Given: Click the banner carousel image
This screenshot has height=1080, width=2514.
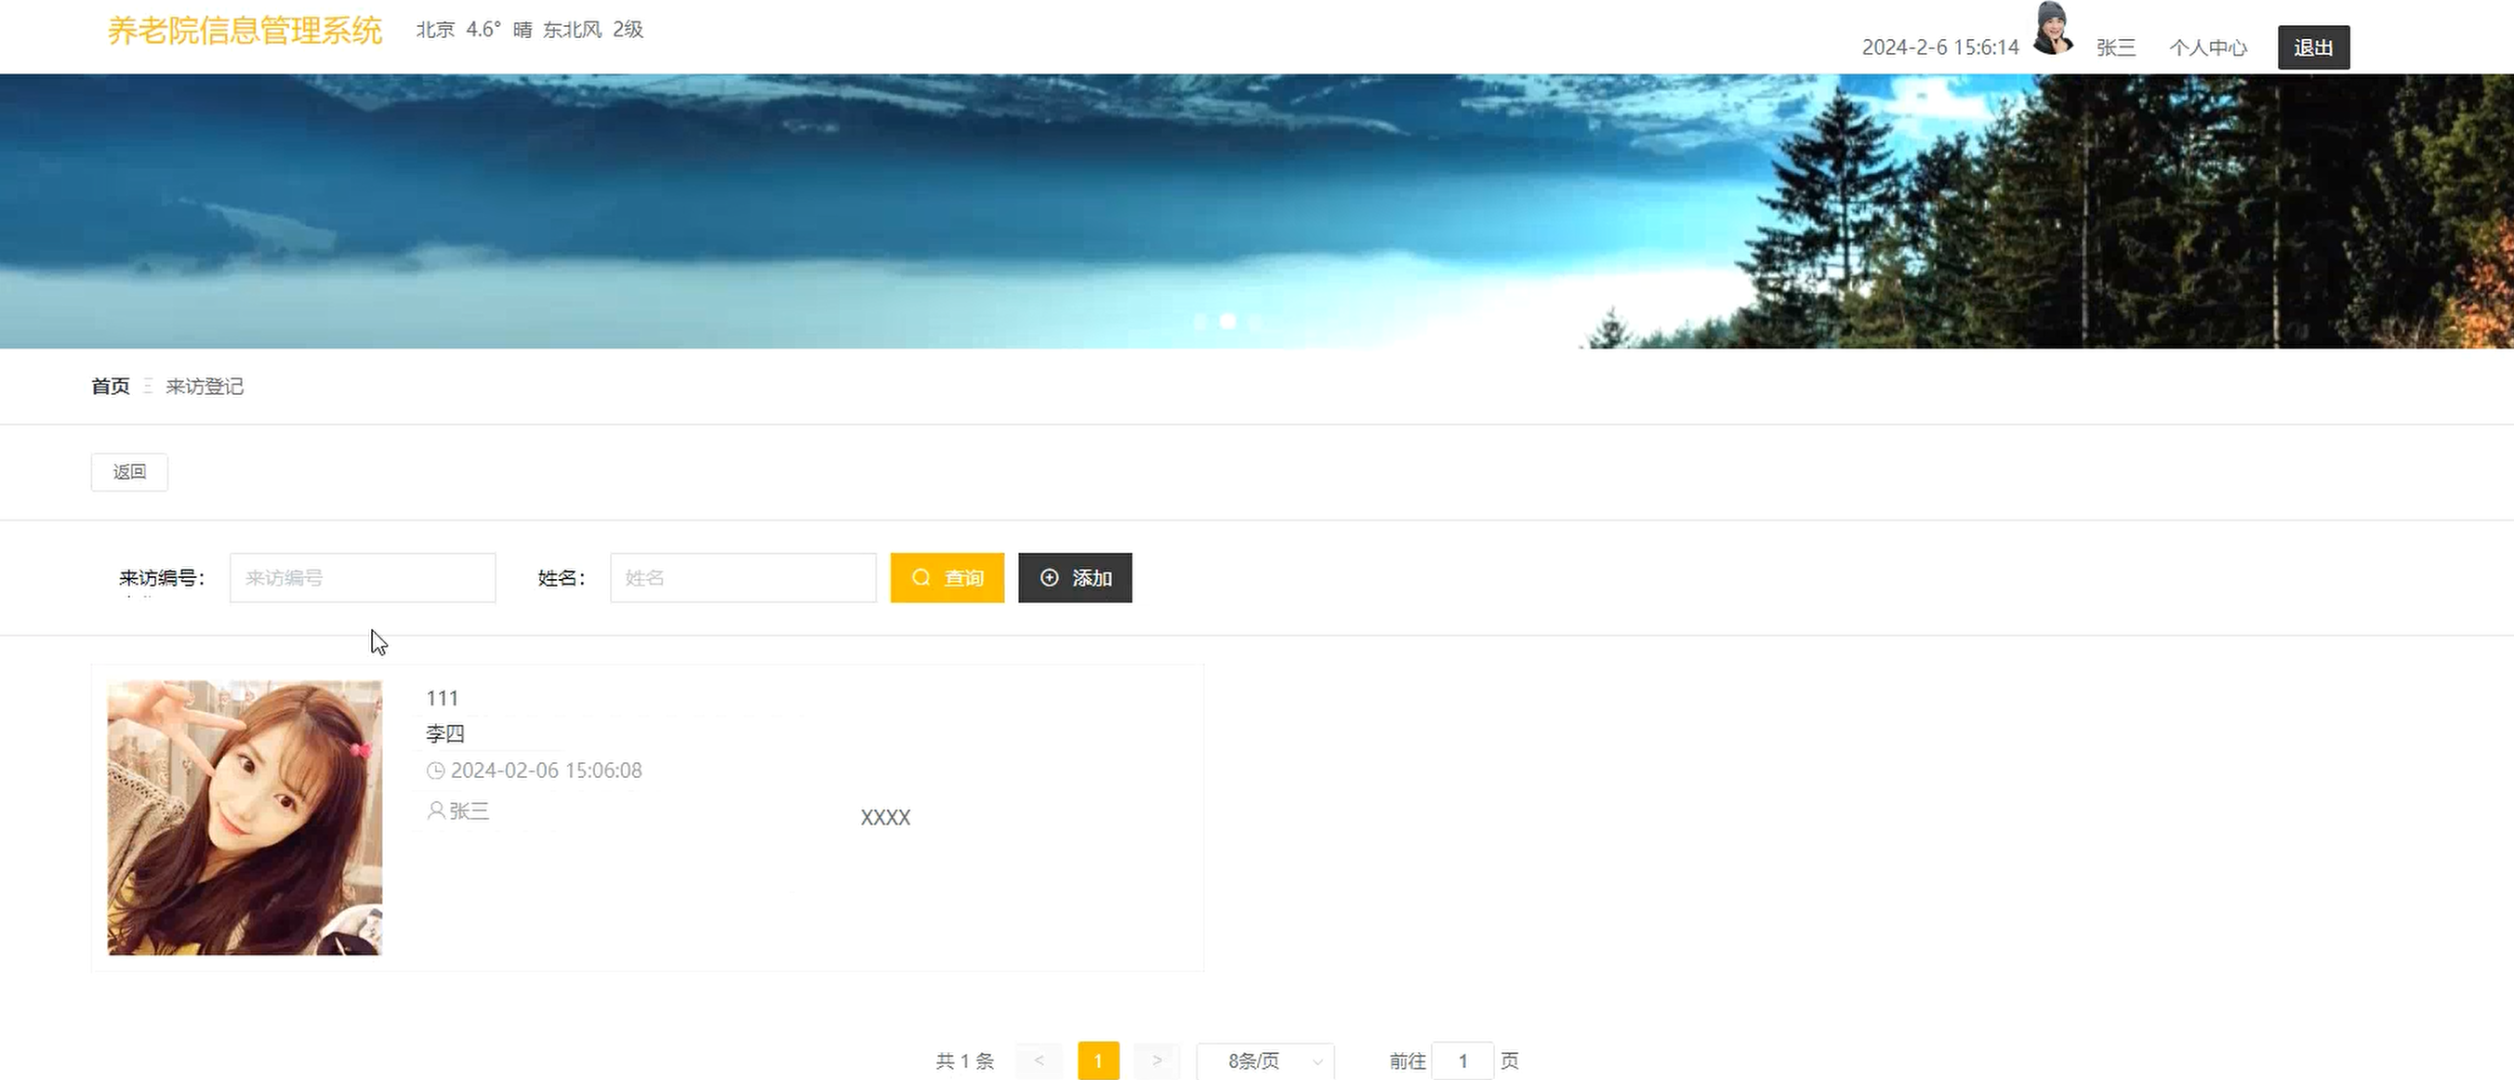Looking at the screenshot, I should (1257, 211).
